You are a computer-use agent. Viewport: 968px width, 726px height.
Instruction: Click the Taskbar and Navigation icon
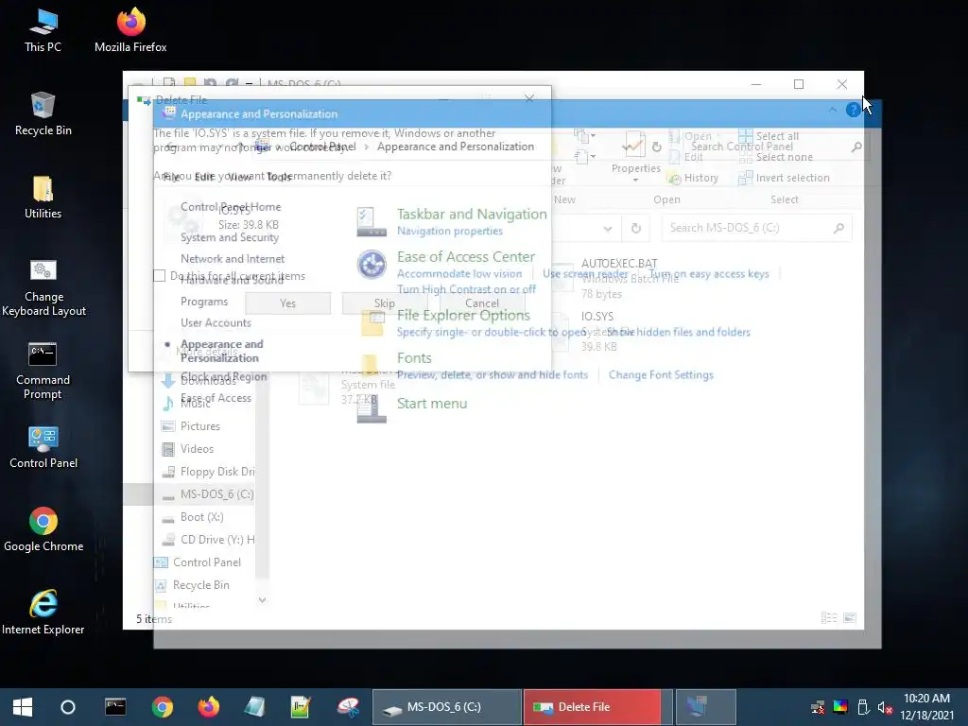point(372,221)
